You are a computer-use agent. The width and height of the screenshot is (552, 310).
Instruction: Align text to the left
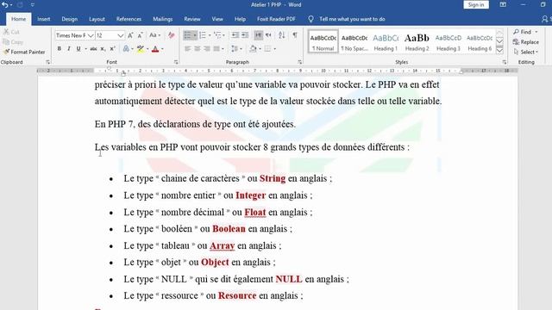click(188, 49)
